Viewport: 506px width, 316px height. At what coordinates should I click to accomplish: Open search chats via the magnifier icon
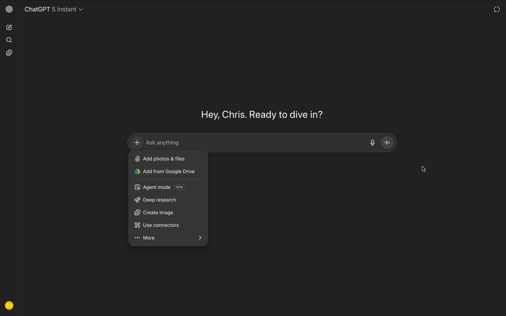[9, 40]
